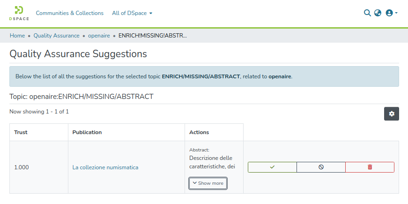Open the La collezione numismatica publication
Image resolution: width=408 pixels, height=204 pixels.
105,167
